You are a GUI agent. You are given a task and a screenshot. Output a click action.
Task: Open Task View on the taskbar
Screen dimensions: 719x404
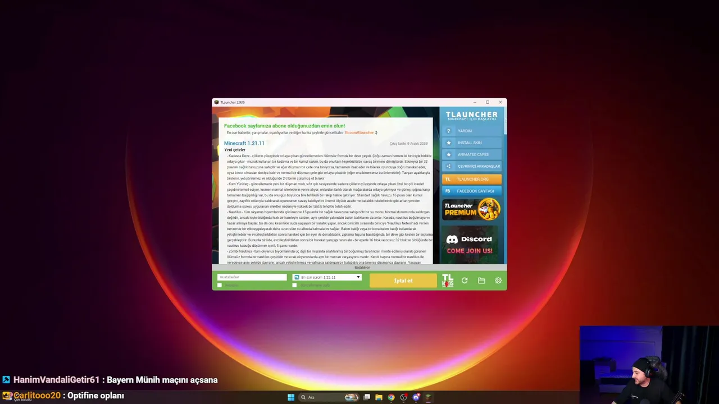pyautogui.click(x=367, y=397)
